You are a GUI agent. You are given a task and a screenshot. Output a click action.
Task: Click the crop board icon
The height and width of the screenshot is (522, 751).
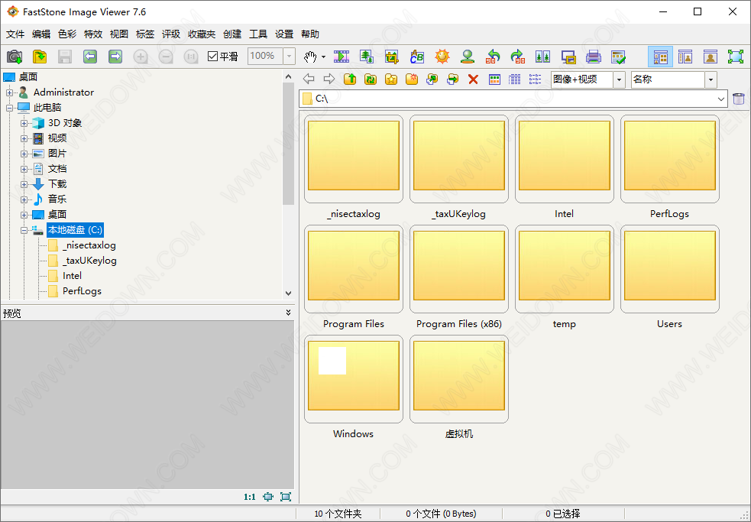coord(392,57)
